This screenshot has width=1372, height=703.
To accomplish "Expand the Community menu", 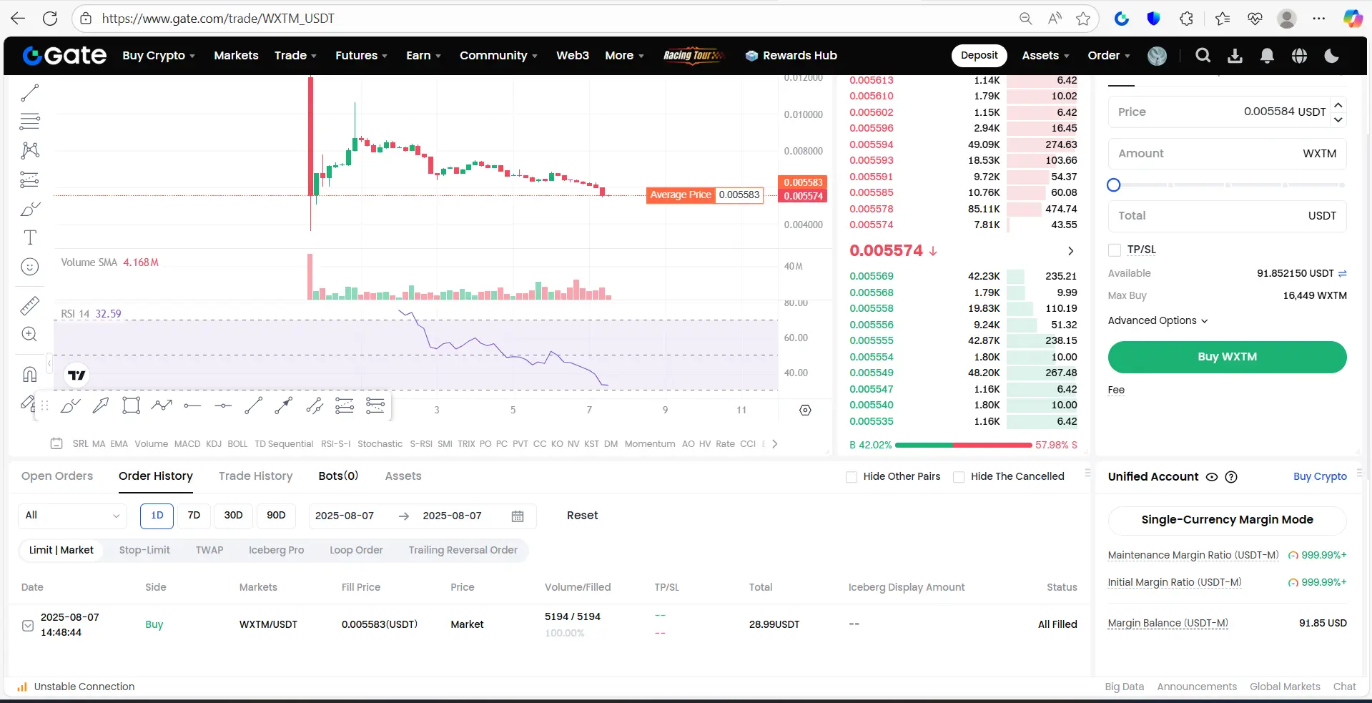I will coord(498,56).
